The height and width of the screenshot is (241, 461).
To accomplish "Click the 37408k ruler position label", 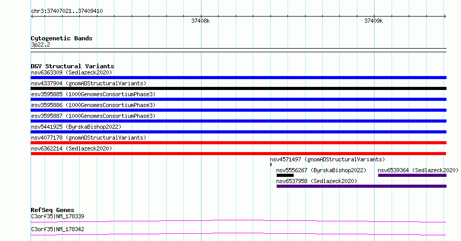I will click(200, 21).
